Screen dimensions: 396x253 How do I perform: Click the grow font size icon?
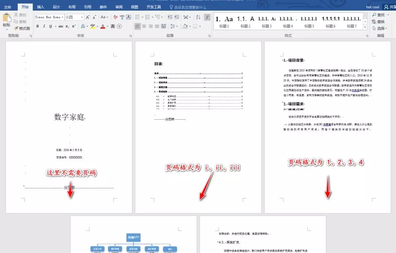88,17
